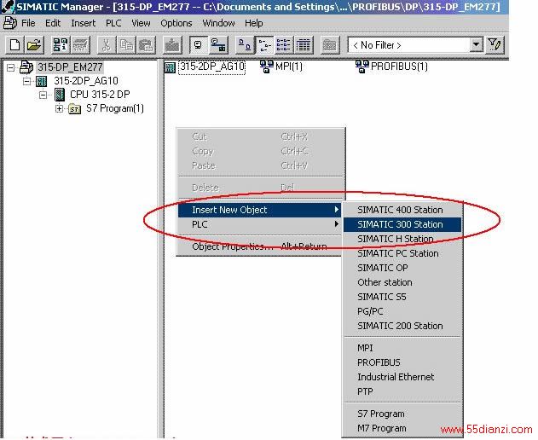Choose SIMATIC PC Station
The width and height of the screenshot is (538, 440).
402,253
